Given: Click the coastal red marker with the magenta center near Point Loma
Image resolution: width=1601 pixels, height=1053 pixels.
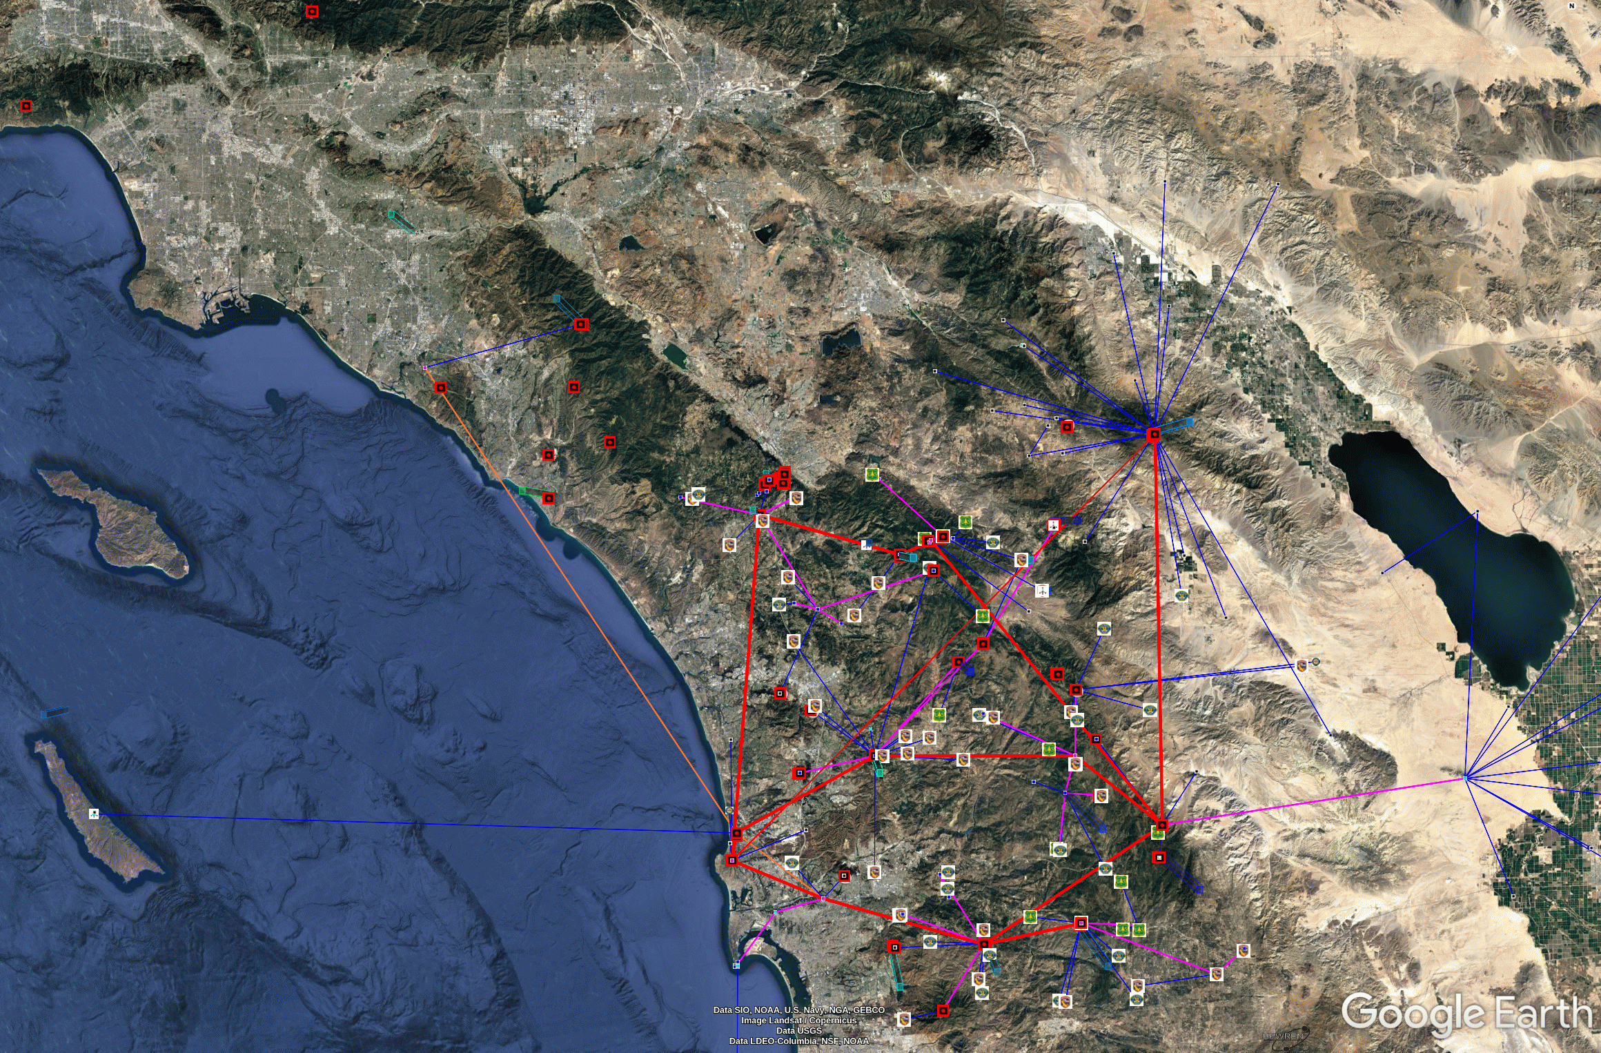Looking at the screenshot, I should click(731, 860).
